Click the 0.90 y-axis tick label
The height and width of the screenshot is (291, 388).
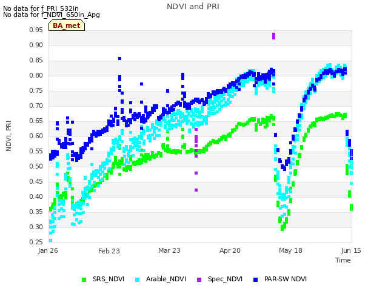36,45
